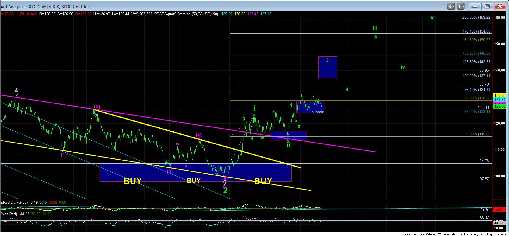Minimize the Chart Analysis window
Image resolution: width=509 pixels, height=236 pixels.
[475, 6]
